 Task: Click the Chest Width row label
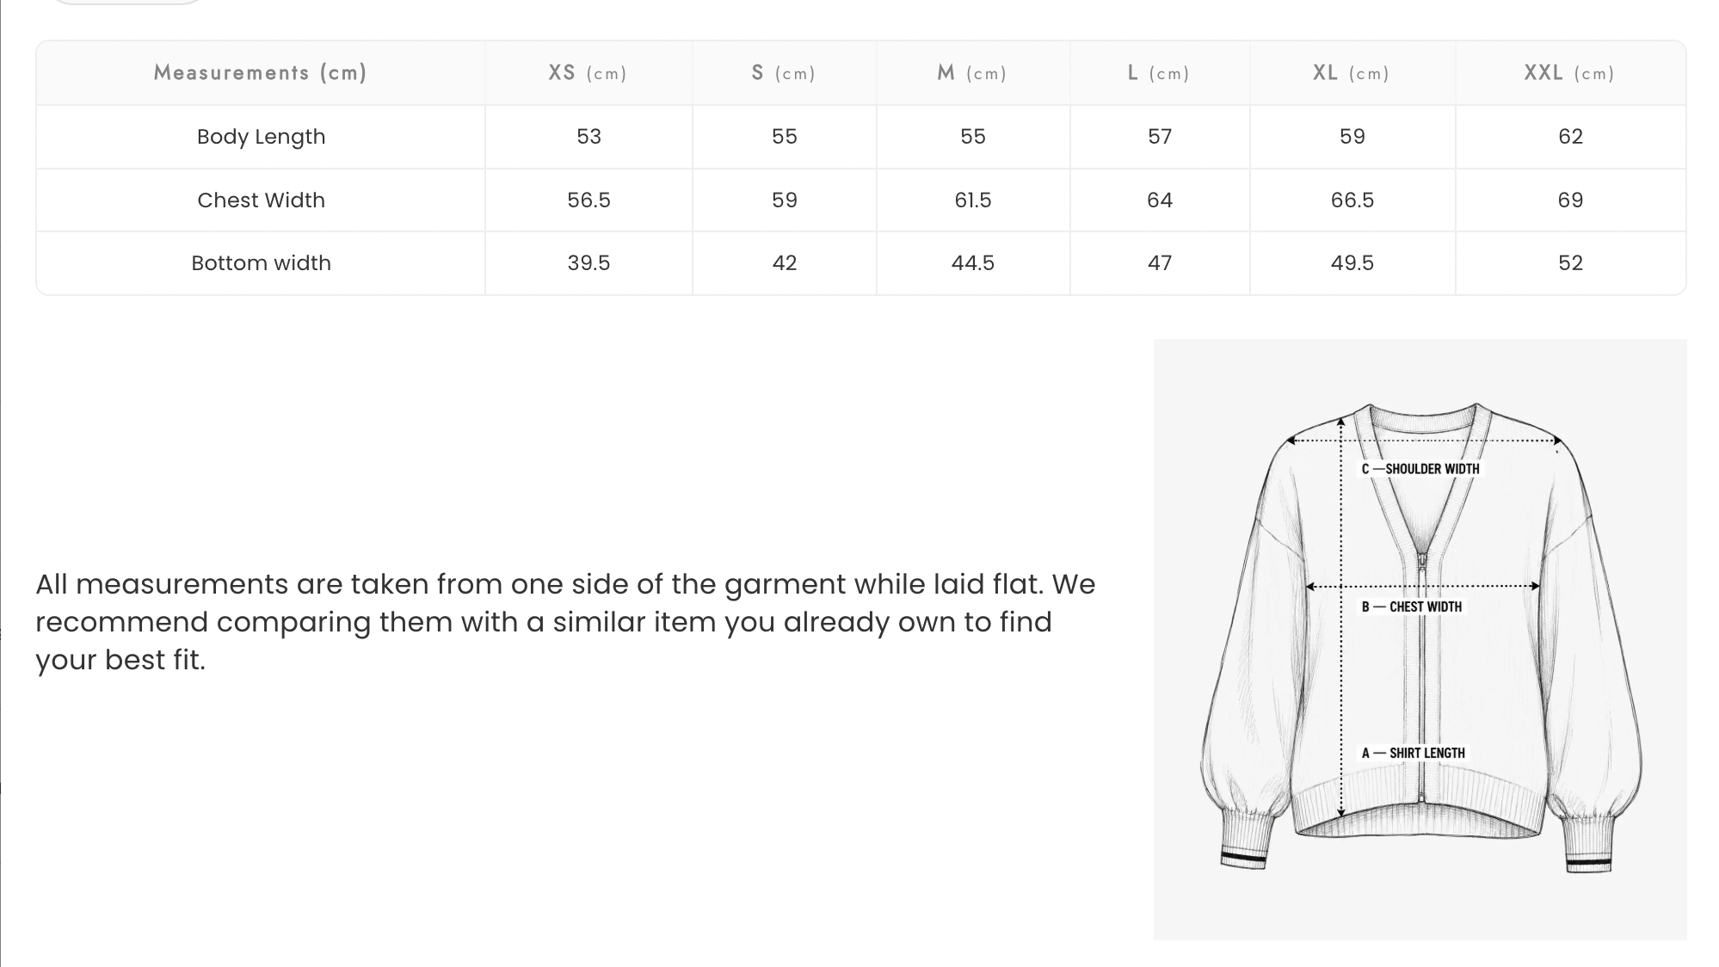tap(261, 200)
